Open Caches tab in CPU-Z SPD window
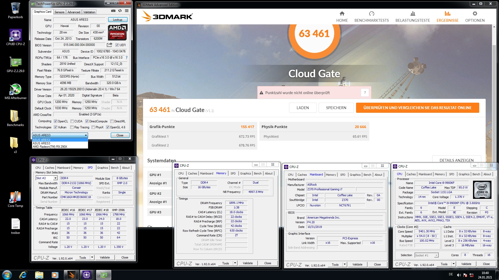Viewport: 499px width, 280px height. click(x=49, y=168)
